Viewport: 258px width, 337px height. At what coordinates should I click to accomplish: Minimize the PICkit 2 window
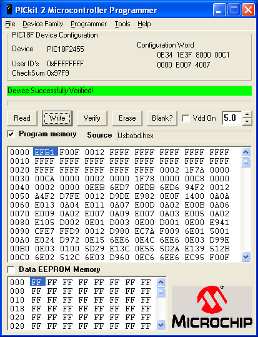tap(219, 10)
